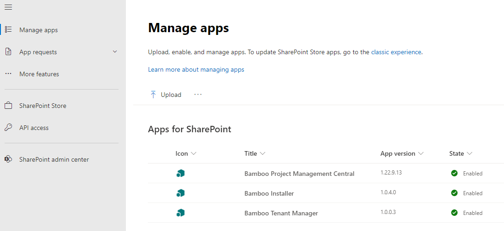The image size is (504, 231).
Task: Click the SharePoint Store bag icon
Action: [8, 105]
